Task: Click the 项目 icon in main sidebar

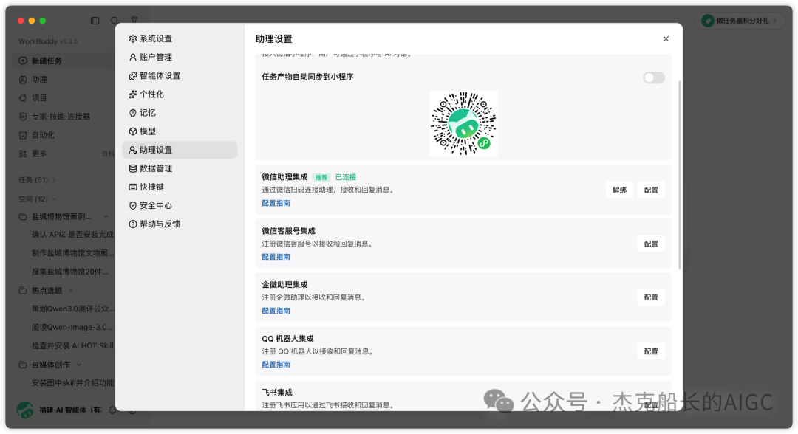Action: (23, 98)
